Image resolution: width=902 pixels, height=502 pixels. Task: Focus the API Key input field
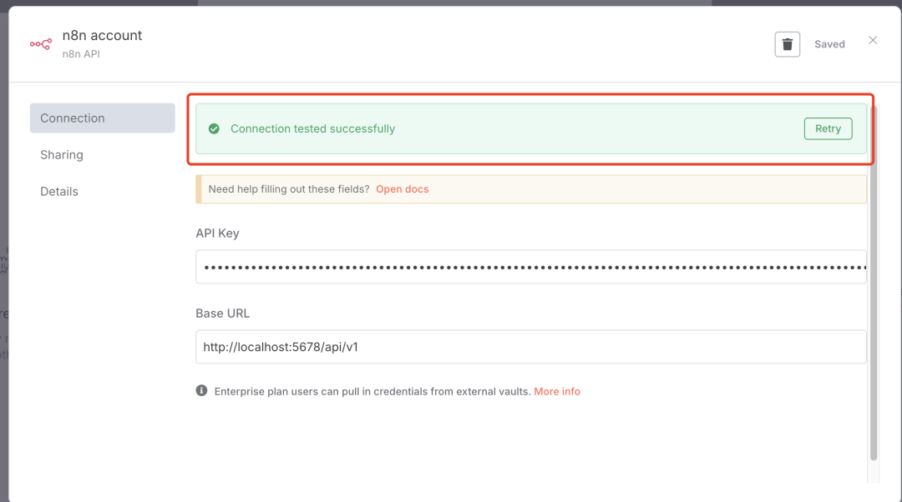(x=531, y=267)
